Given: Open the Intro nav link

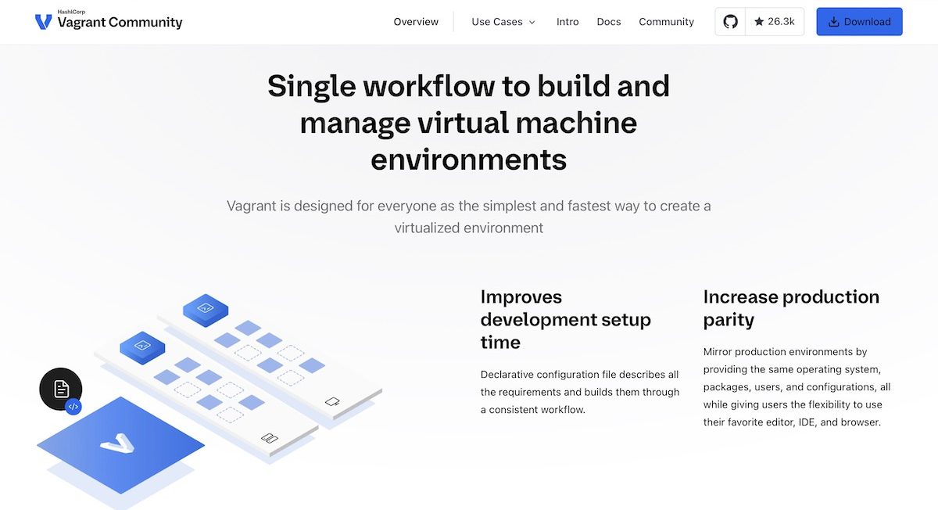Looking at the screenshot, I should pyautogui.click(x=567, y=22).
